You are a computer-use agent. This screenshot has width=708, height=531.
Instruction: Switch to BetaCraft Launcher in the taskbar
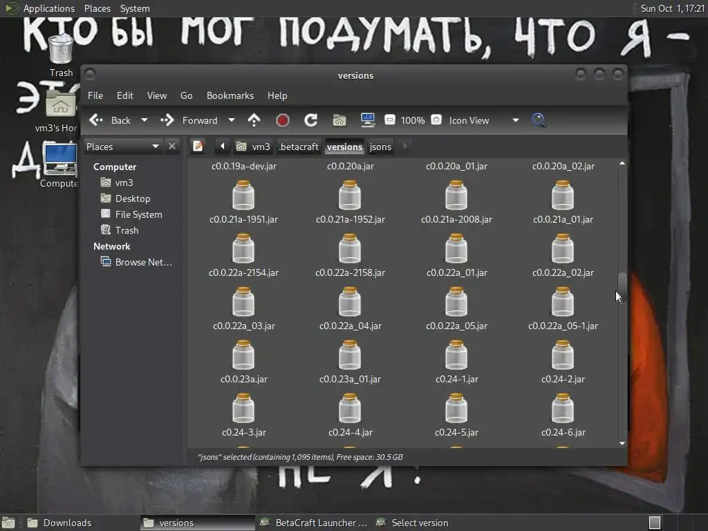[x=314, y=523]
